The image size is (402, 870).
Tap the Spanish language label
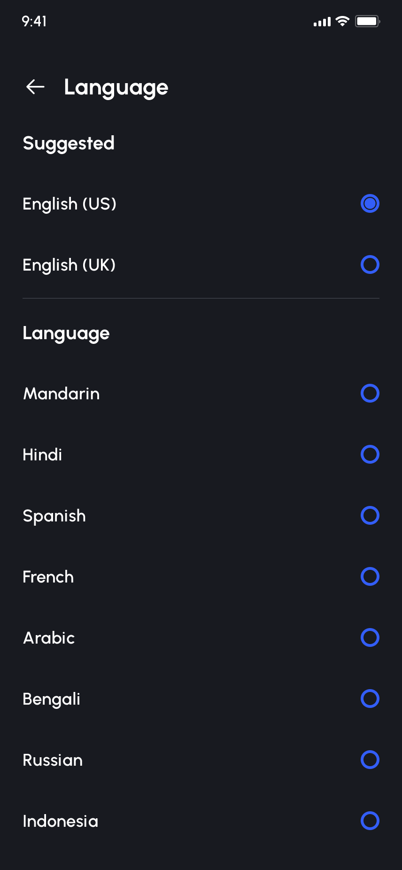(54, 516)
